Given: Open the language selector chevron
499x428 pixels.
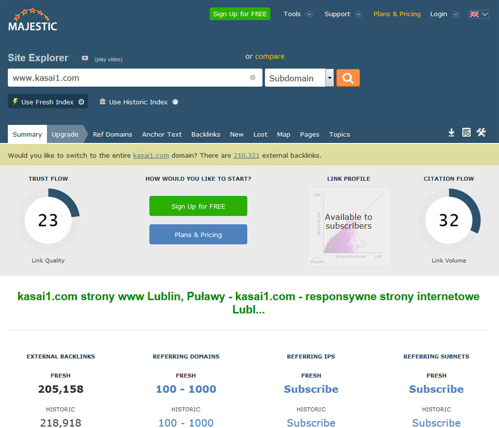Looking at the screenshot, I should (485, 14).
